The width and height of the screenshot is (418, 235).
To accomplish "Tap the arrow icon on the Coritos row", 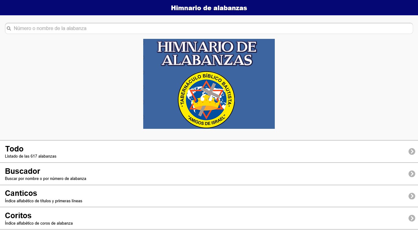I will (412, 218).
